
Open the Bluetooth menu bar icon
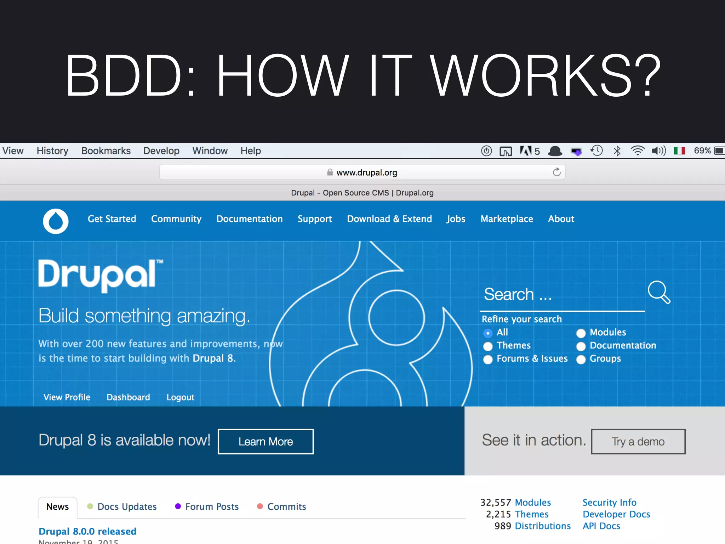pyautogui.click(x=617, y=151)
